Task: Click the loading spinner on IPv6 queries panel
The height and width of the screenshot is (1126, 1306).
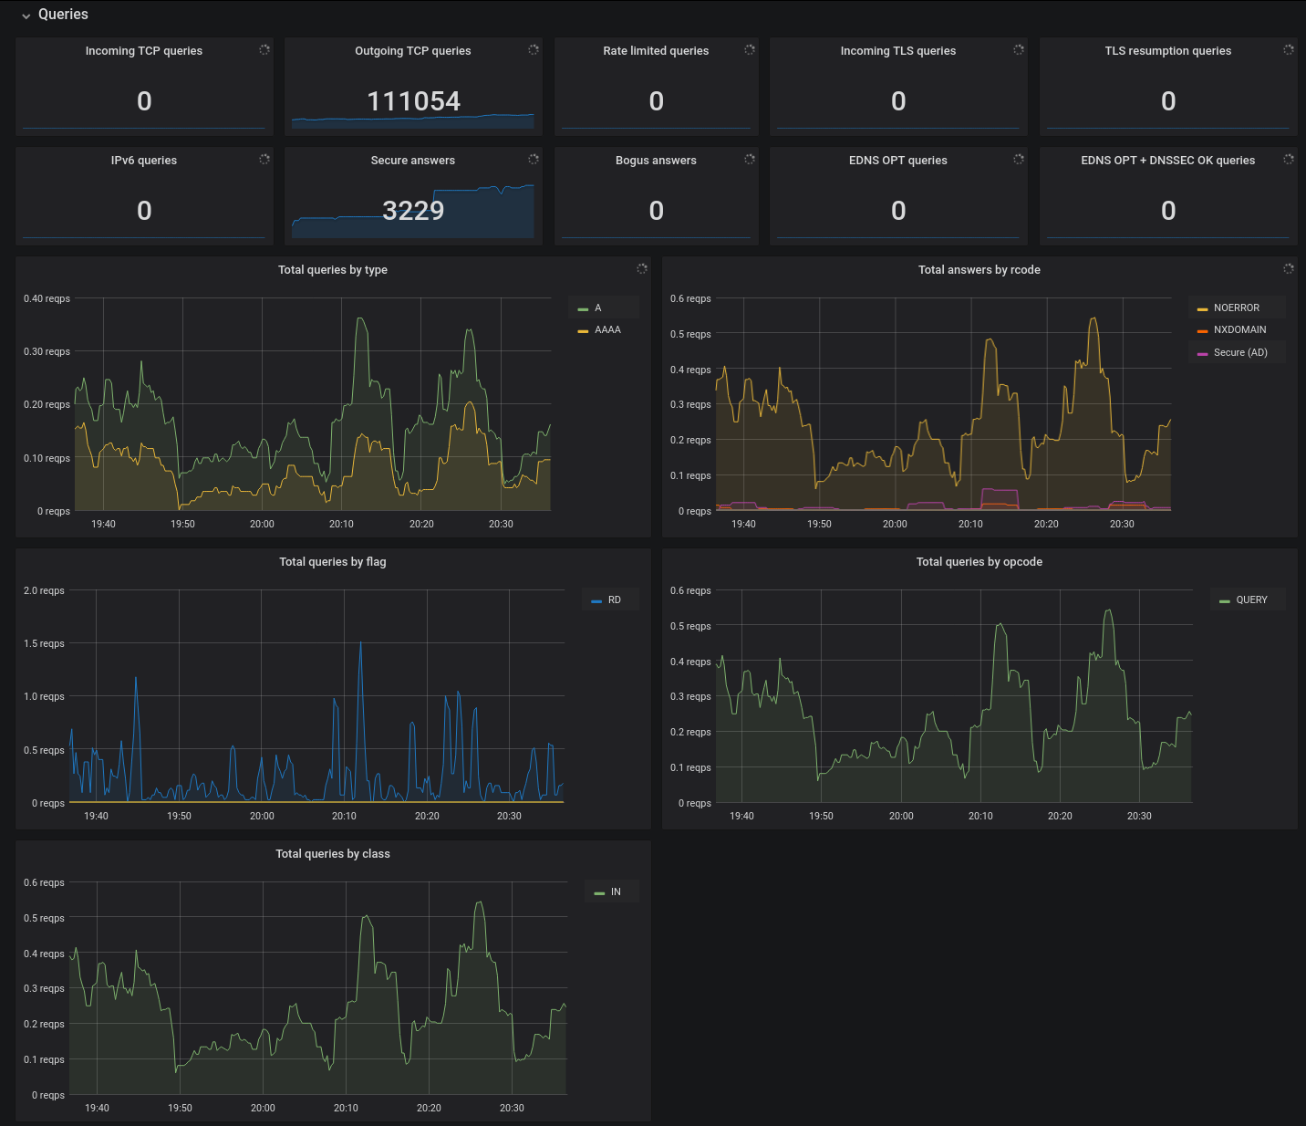Action: [264, 159]
